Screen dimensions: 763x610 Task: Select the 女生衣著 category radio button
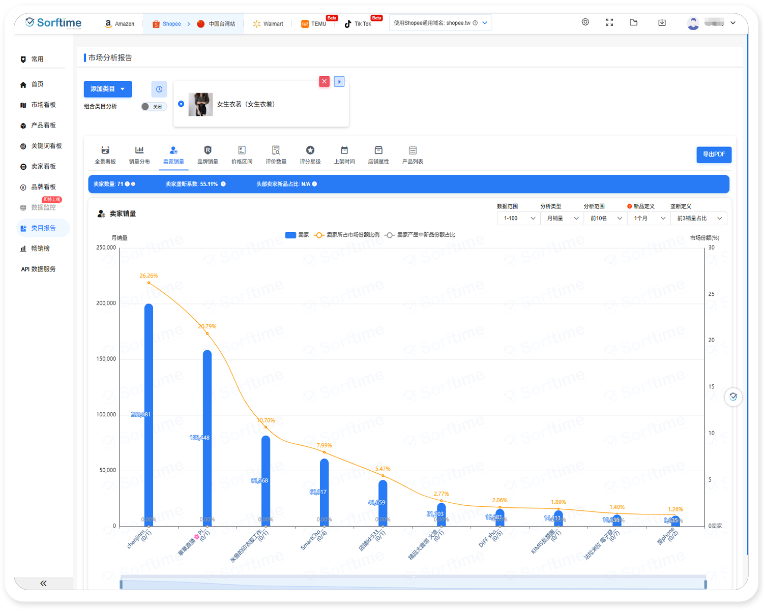[181, 104]
